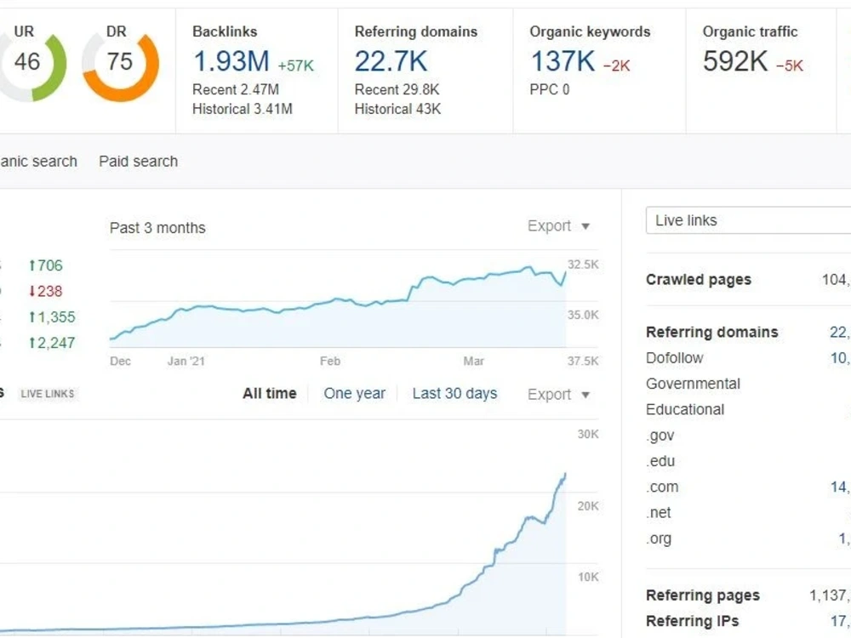
Task: Switch to the Organic search tab
Action: 38,161
